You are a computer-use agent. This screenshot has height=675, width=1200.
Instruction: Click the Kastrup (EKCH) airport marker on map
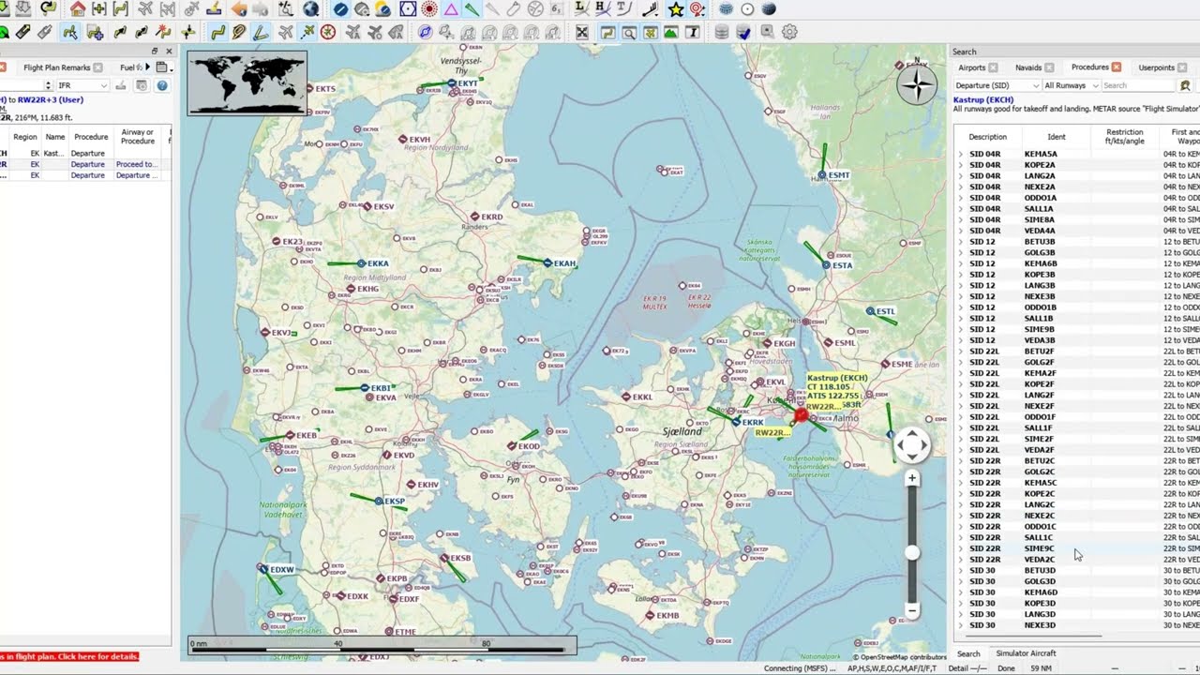tap(801, 414)
